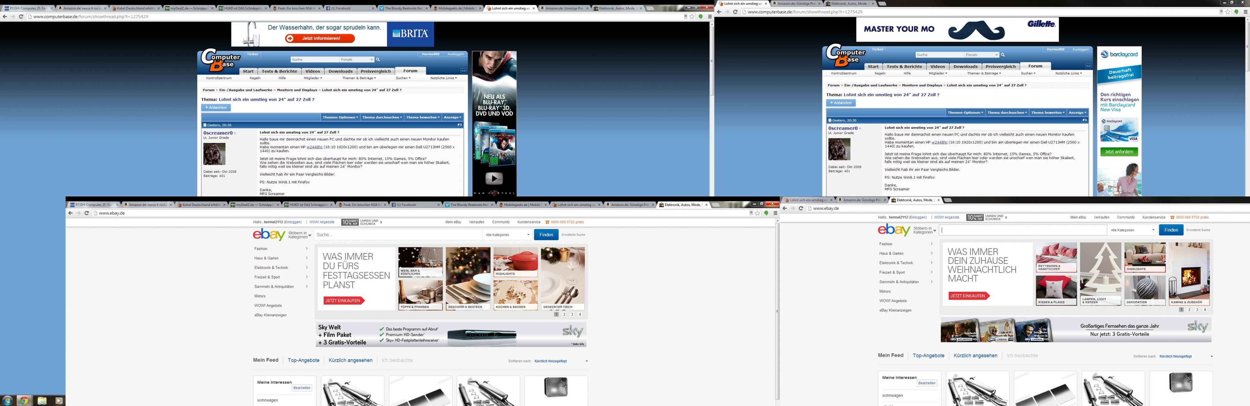
Task: Click the Brita 'Jetzt informieren!' button
Action: [x=320, y=38]
